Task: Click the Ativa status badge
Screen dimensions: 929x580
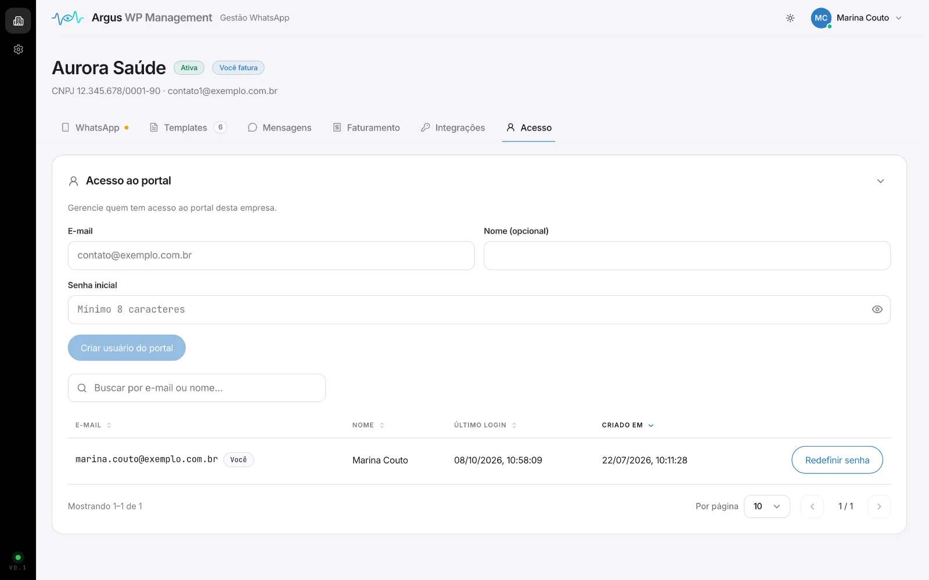Action: (x=189, y=68)
